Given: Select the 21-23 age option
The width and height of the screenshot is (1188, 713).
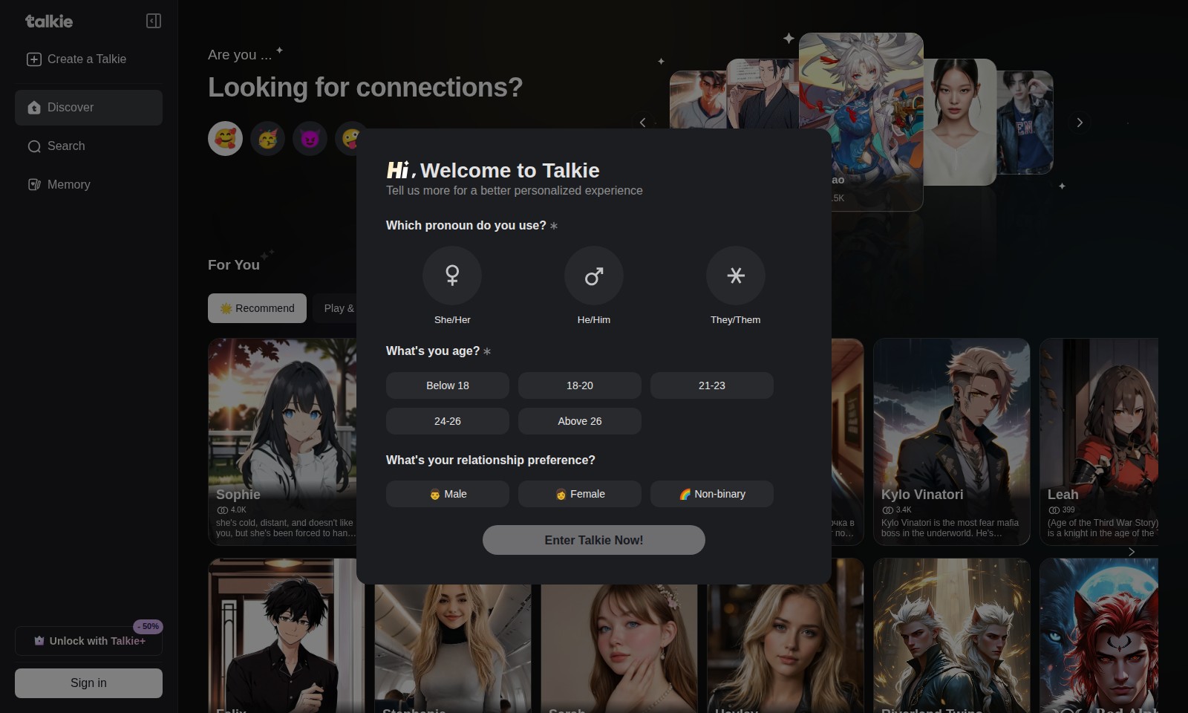Looking at the screenshot, I should pos(712,385).
